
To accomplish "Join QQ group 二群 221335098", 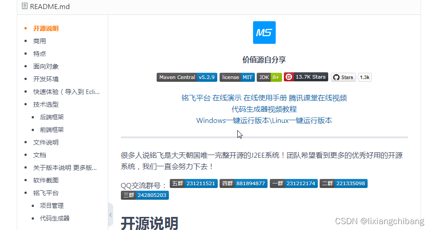I will pos(344,183).
